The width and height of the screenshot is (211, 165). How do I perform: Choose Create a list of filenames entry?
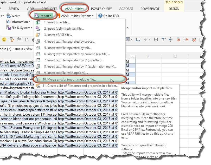[x=80, y=86]
